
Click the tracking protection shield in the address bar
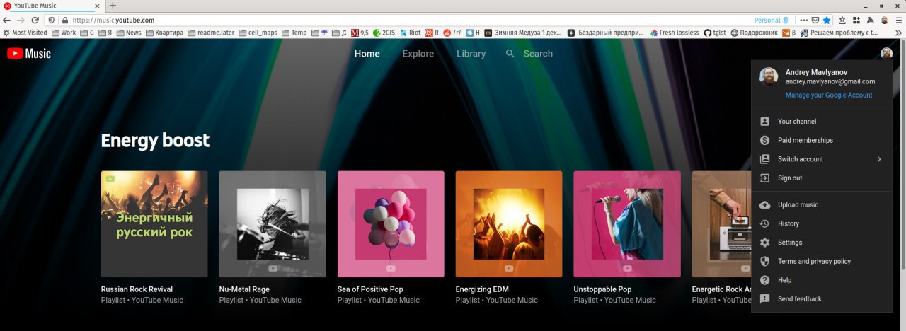tap(51, 21)
